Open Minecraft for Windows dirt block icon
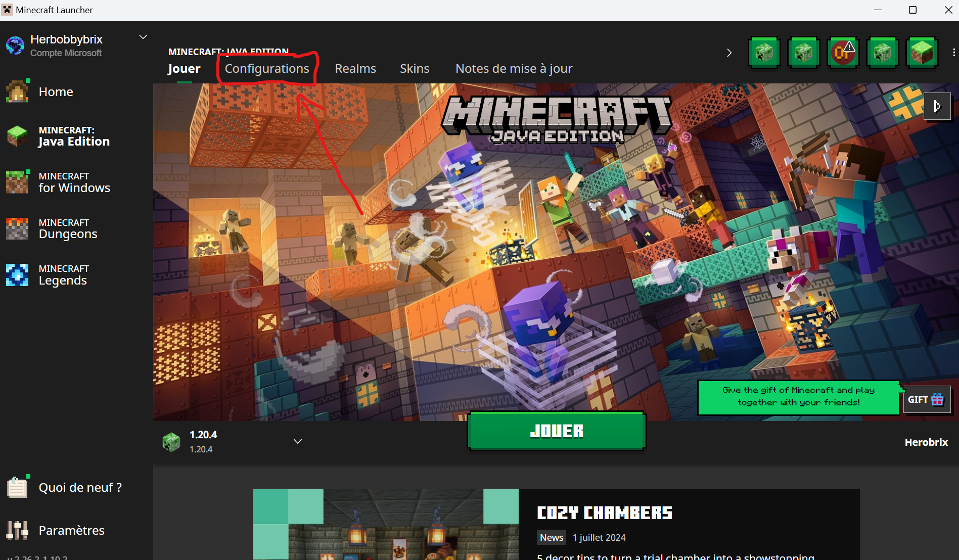Viewport: 959px width, 560px height. click(17, 182)
